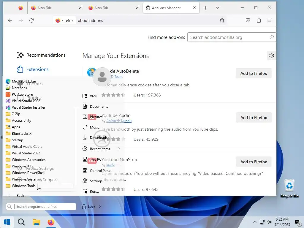The width and height of the screenshot is (304, 228).
Task: Open a new tab with plus button
Action: click(206, 8)
